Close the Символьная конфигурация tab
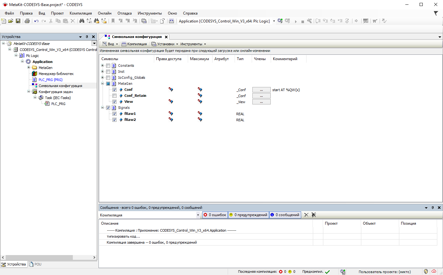Screen dimensions: 443x275 [x=166, y=37]
